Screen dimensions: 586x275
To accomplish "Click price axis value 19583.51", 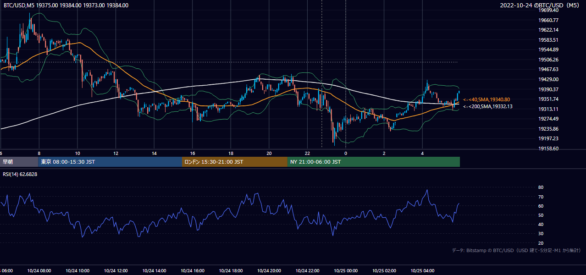I will (x=548, y=40).
